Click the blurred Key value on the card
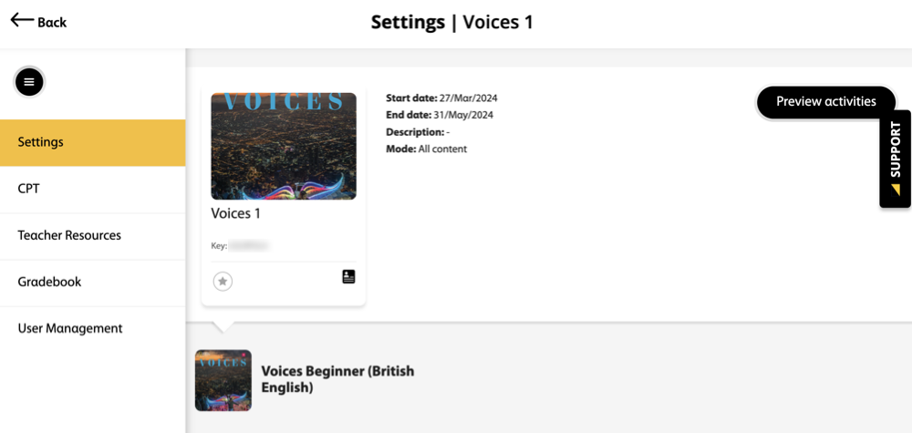The height and width of the screenshot is (433, 912). [248, 246]
